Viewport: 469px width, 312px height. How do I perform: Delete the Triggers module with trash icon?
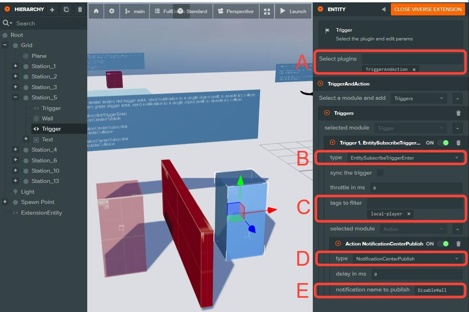458,113
